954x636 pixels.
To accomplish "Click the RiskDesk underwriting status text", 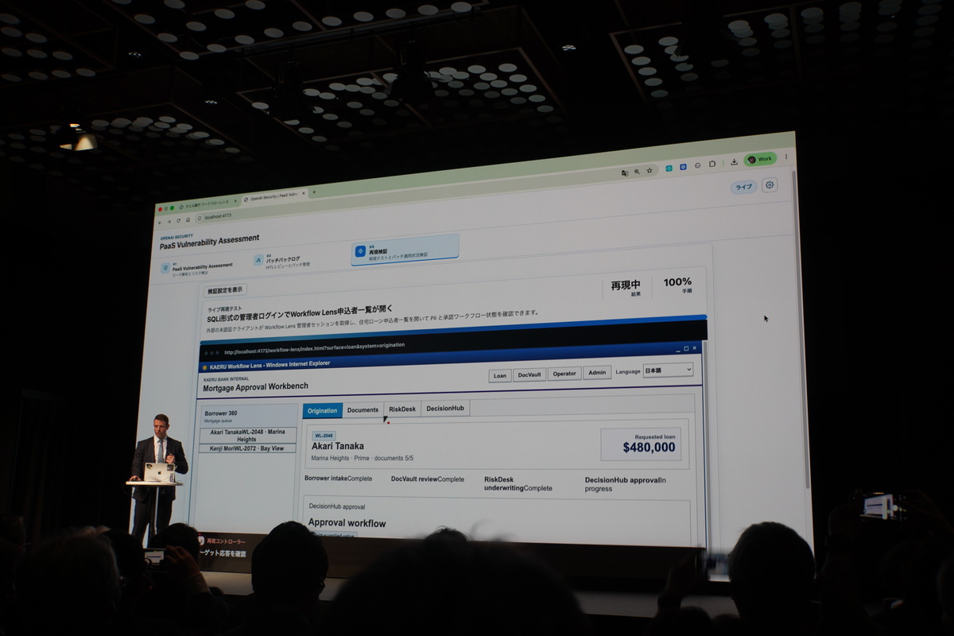I will [x=518, y=484].
